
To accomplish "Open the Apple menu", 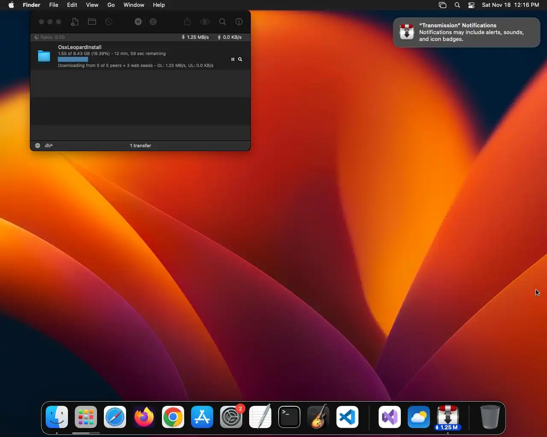I will coord(11,5).
